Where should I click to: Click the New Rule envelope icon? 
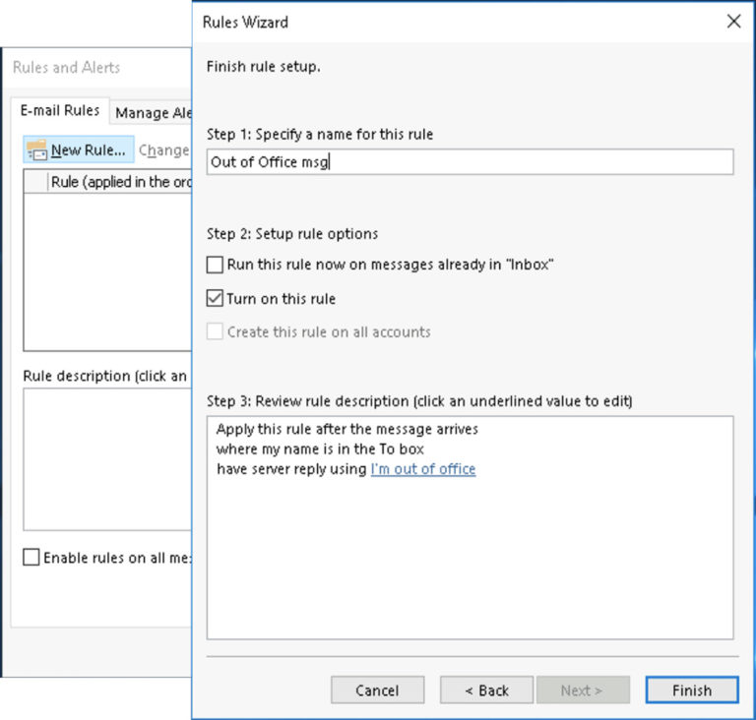click(36, 150)
